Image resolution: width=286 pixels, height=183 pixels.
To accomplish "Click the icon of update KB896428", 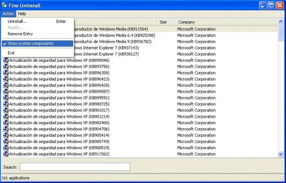I will pyautogui.click(x=6, y=85).
